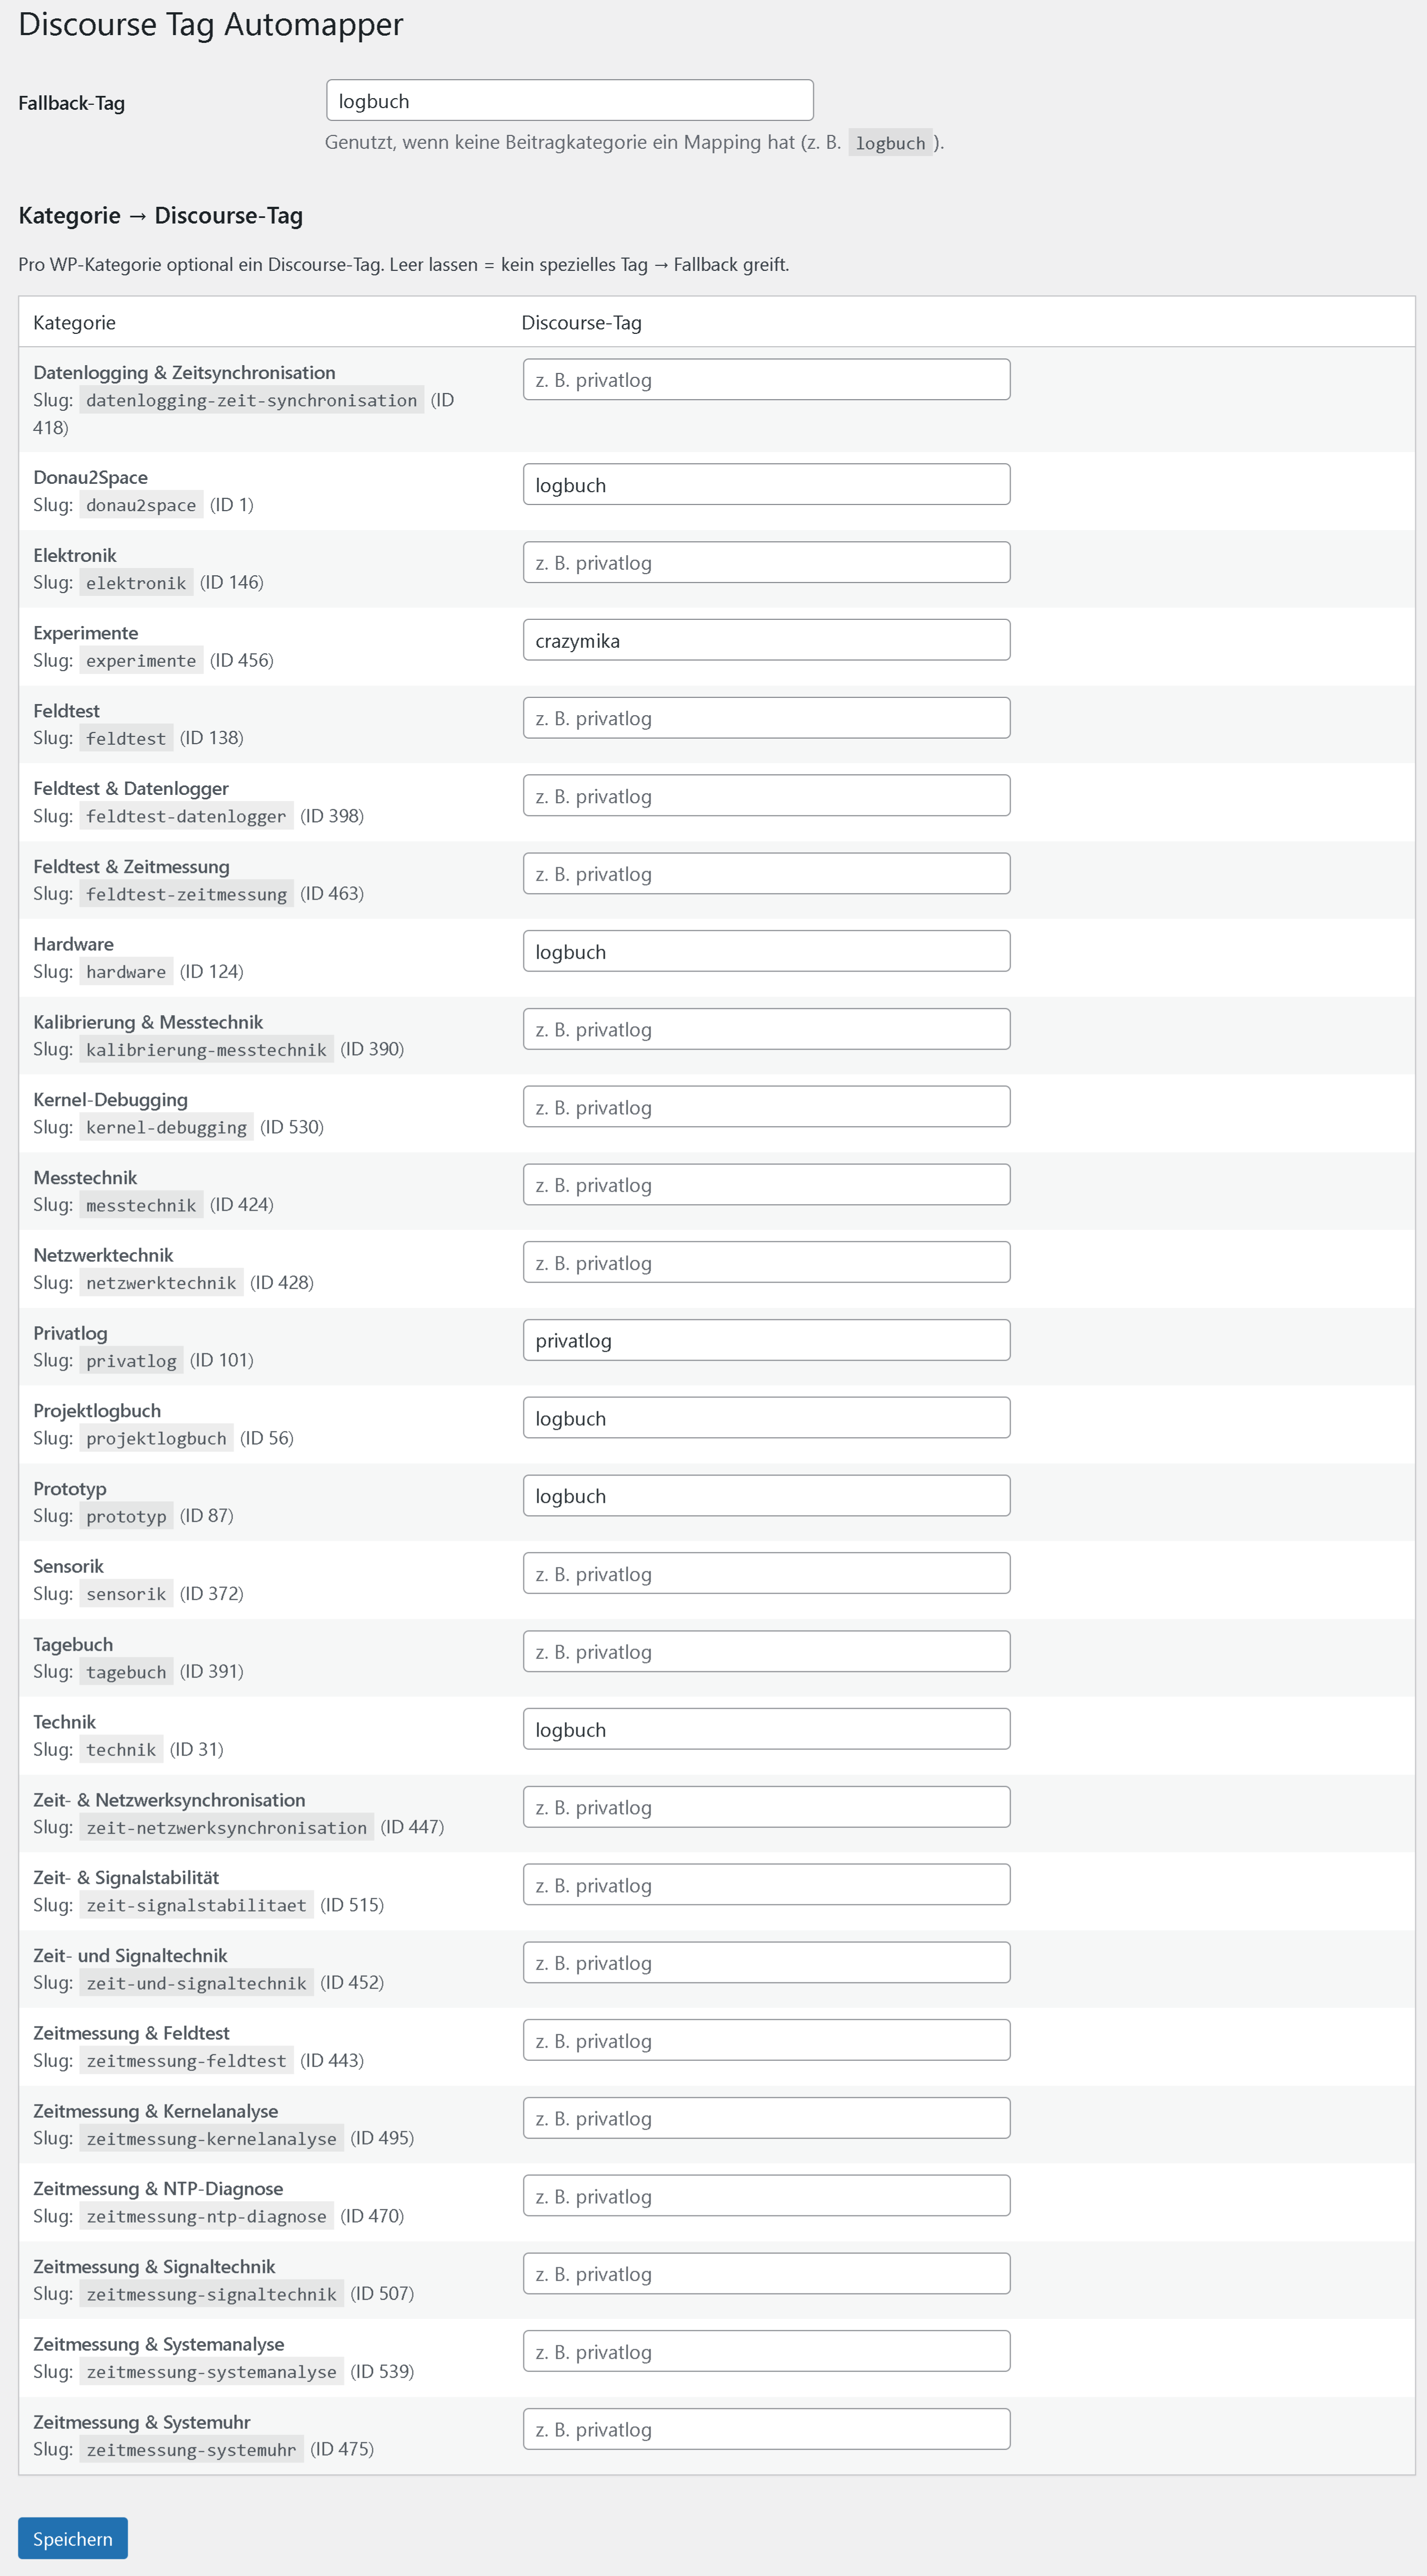Click the Netzwerktechnik Discourse-Tag field
The width and height of the screenshot is (1427, 2576).
point(766,1263)
